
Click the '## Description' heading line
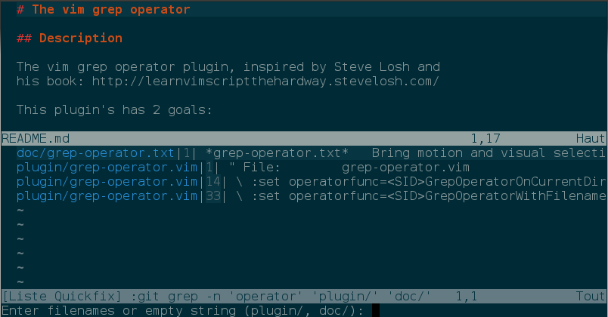point(70,38)
